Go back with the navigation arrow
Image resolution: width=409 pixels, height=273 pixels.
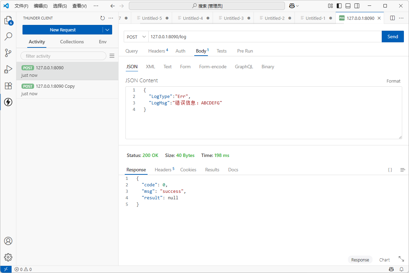(x=112, y=6)
